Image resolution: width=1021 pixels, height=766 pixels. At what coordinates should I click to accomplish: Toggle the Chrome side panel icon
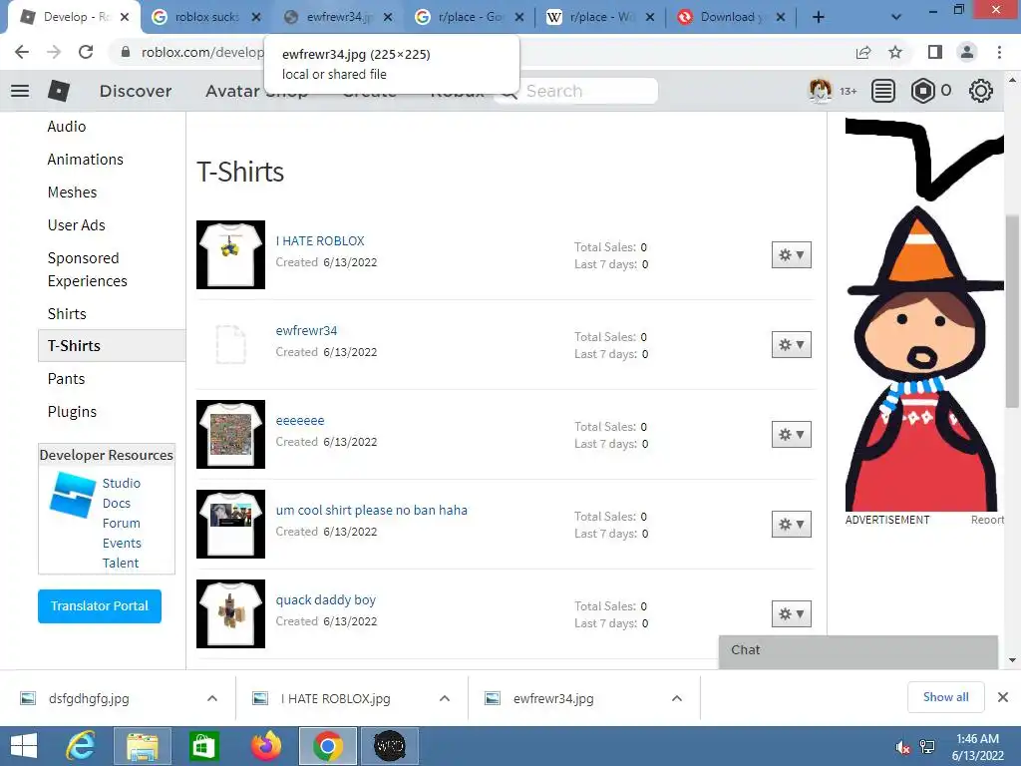tap(935, 52)
